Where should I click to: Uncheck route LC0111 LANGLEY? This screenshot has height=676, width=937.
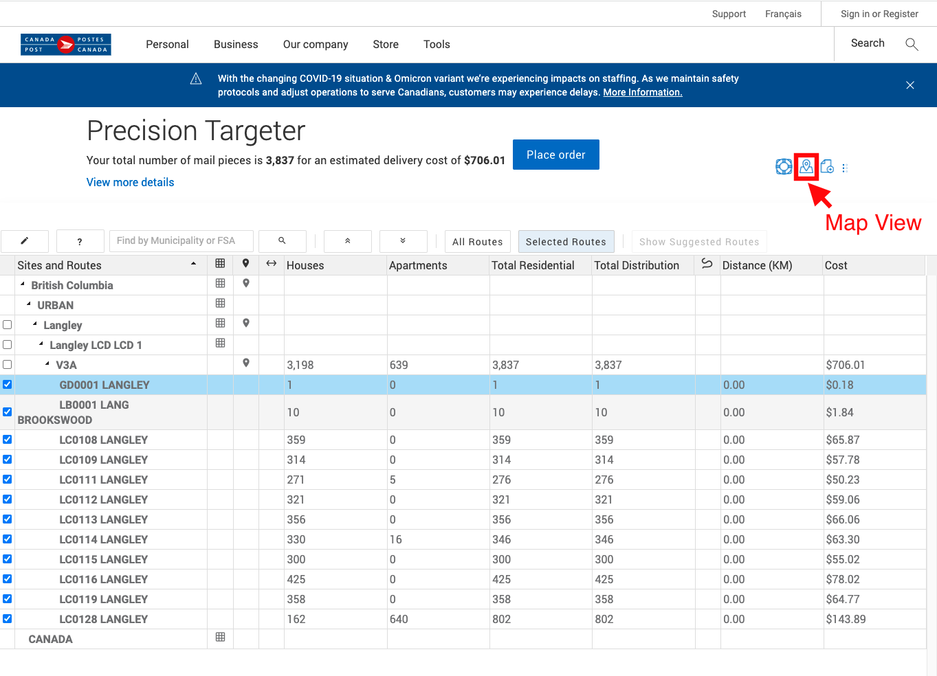(8, 480)
